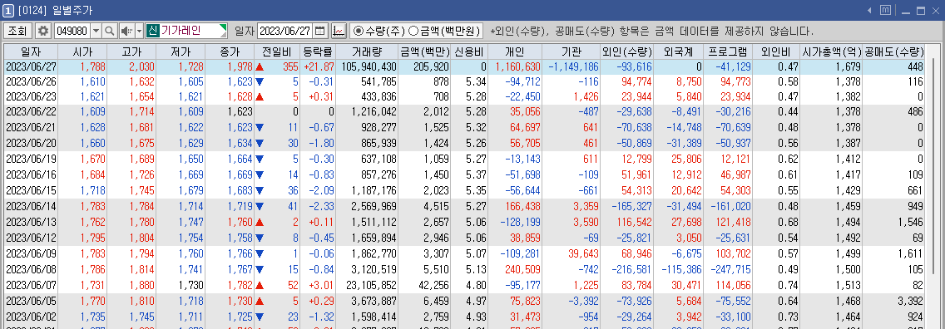Click volume value 105,940,430
This screenshot has height=329, width=945.
(369, 66)
